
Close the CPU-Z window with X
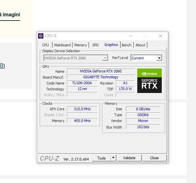pos(160,36)
